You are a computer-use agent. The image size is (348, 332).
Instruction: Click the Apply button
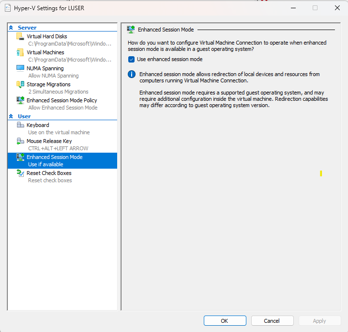point(319,321)
